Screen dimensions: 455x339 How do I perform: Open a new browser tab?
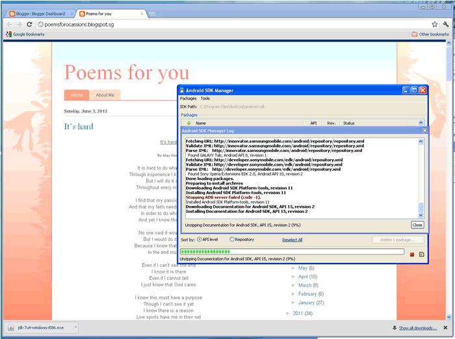(x=152, y=14)
